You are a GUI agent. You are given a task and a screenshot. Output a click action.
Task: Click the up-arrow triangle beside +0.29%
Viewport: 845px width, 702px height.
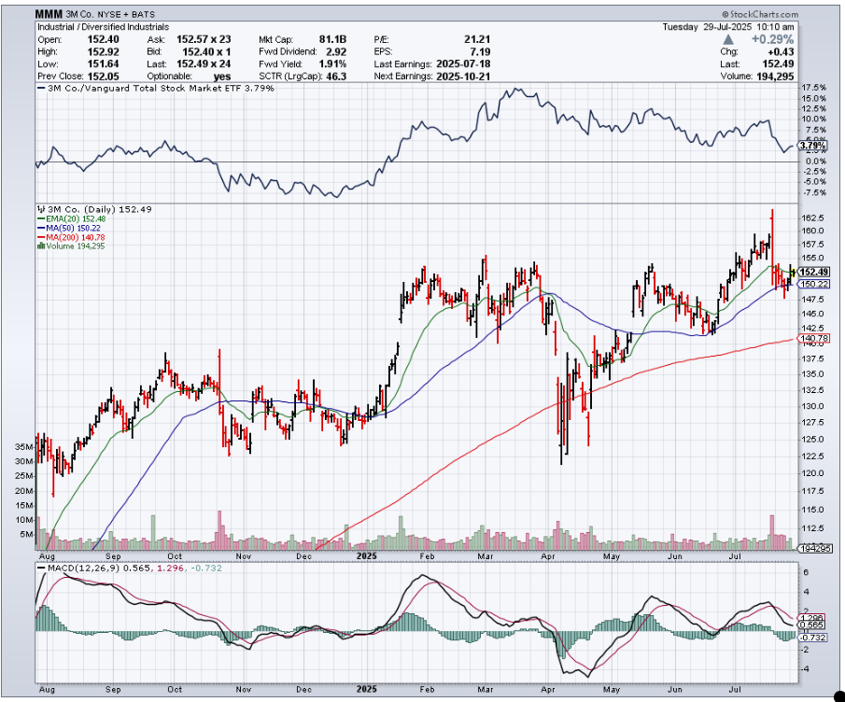728,39
